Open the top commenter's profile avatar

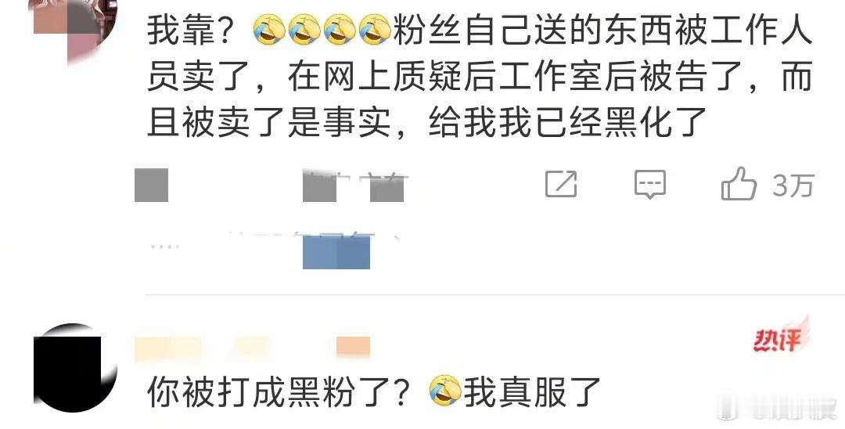click(x=75, y=28)
